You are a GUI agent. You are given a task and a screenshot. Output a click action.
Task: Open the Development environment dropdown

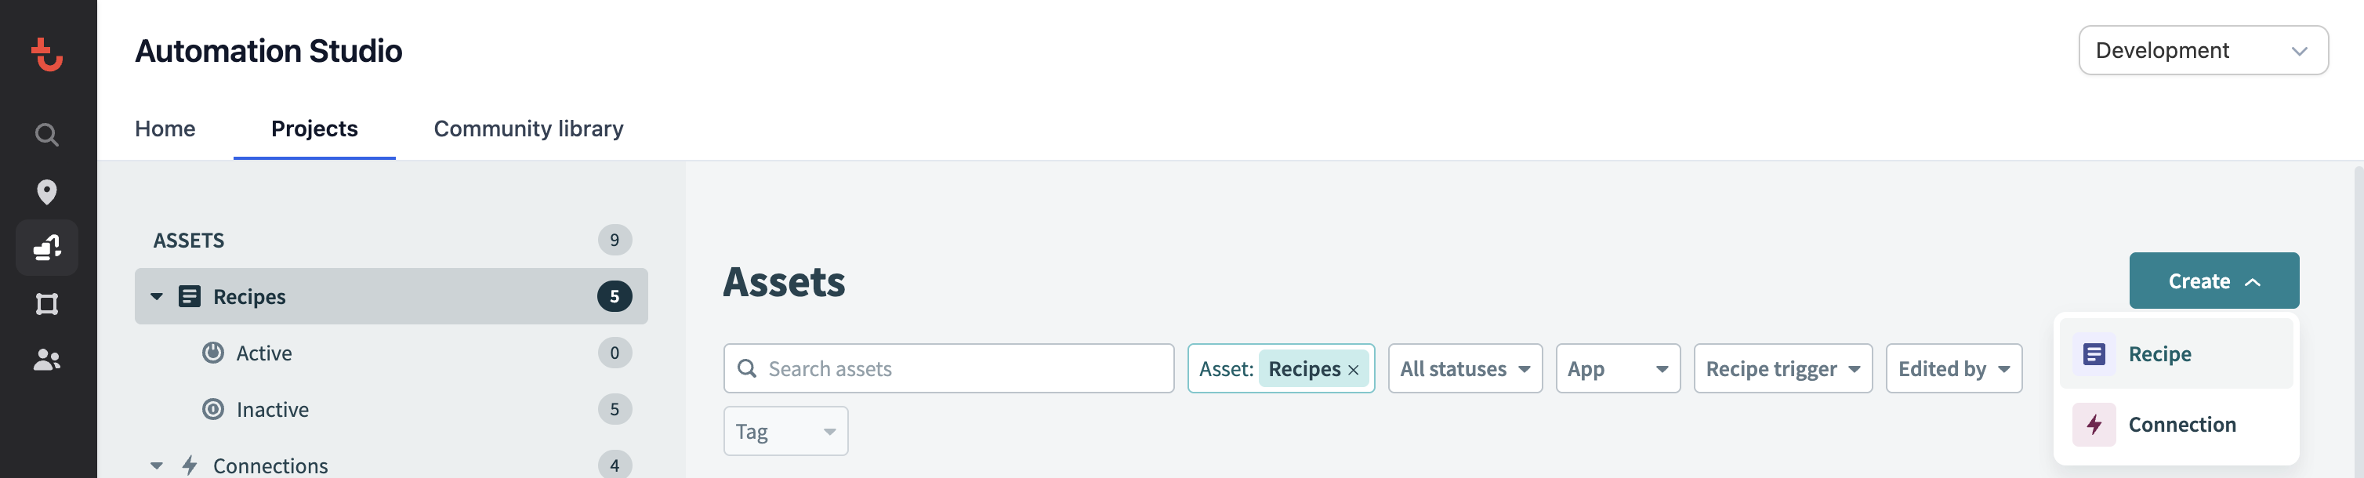pyautogui.click(x=2203, y=50)
